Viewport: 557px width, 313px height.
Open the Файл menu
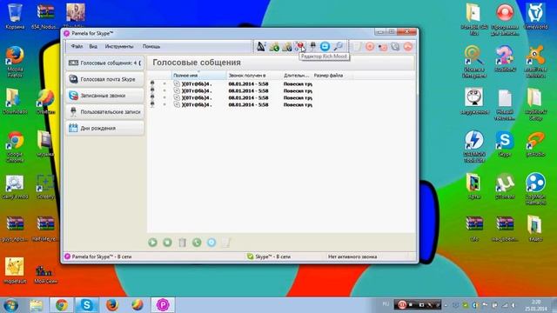click(x=77, y=46)
